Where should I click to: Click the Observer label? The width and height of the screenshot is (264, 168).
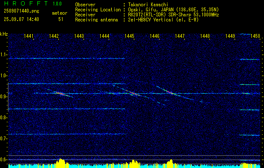pos(85,5)
